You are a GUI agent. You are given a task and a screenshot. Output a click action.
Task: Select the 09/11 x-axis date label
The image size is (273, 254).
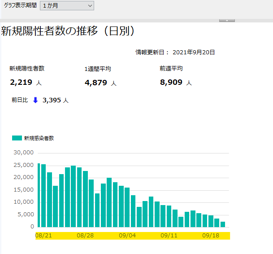169,236
